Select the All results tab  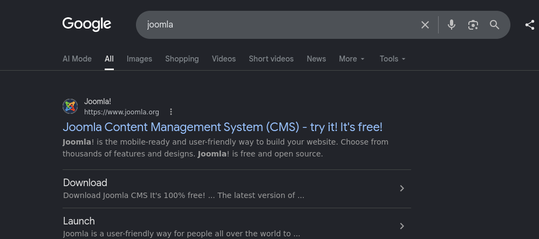click(109, 59)
